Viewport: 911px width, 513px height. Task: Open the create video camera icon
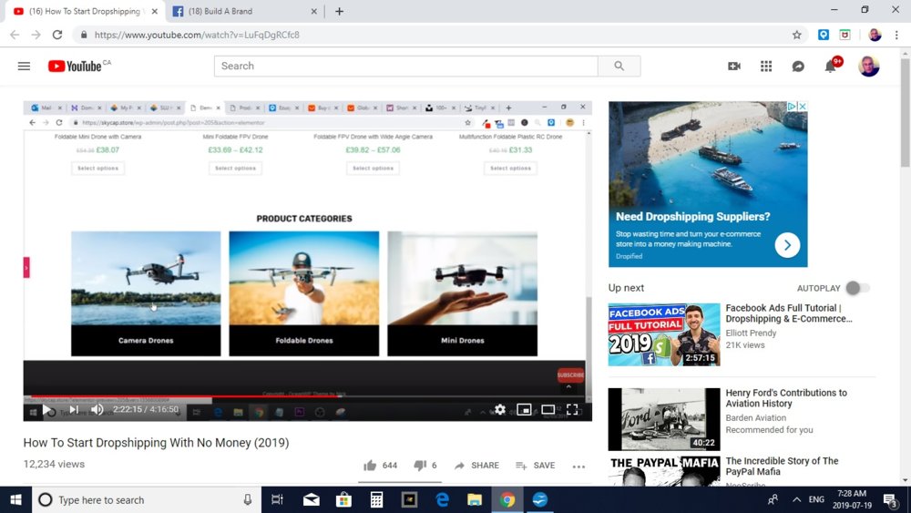coord(734,67)
